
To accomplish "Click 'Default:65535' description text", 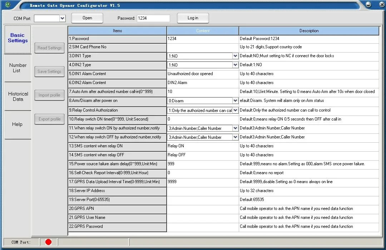I will pyautogui.click(x=252, y=200).
